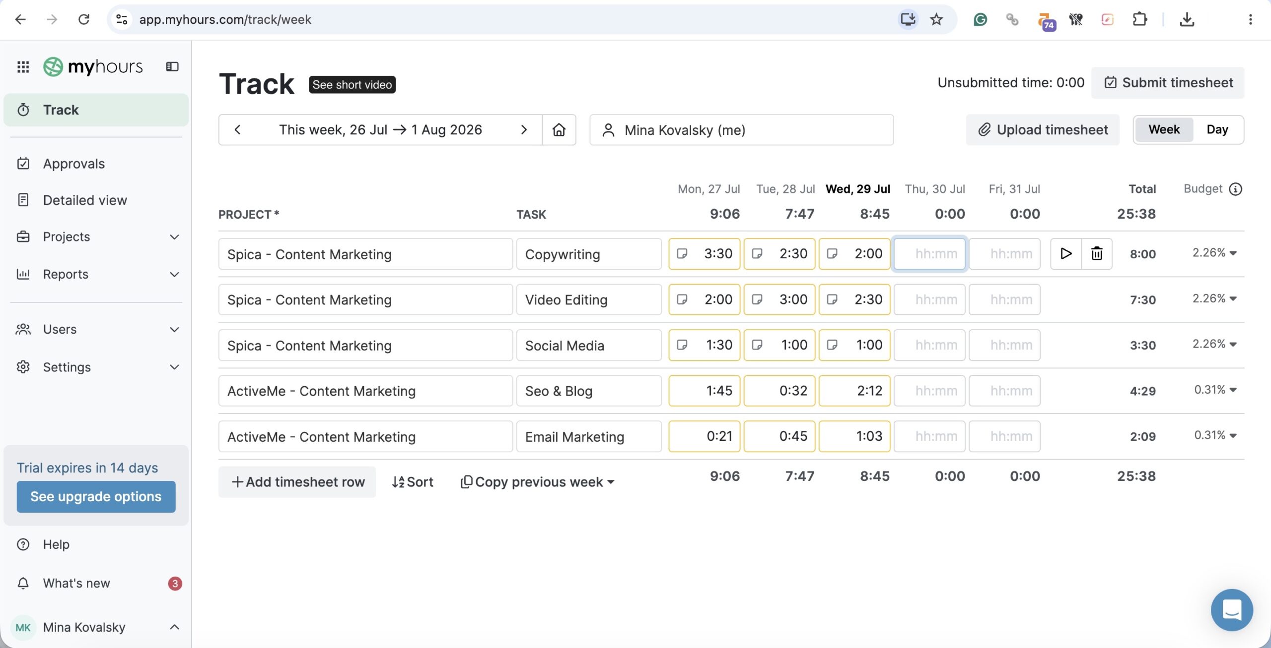Open Chrome three-dot menu

pyautogui.click(x=1250, y=19)
